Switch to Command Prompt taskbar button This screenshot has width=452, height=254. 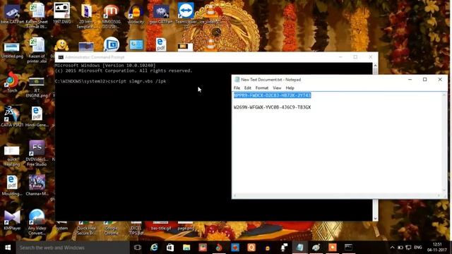(x=348, y=248)
